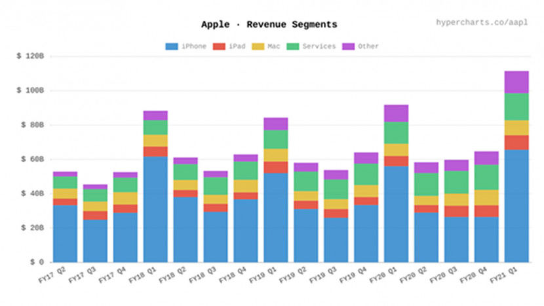Select the FY19 Q1 Services green segment
The image size is (544, 306).
pos(276,139)
